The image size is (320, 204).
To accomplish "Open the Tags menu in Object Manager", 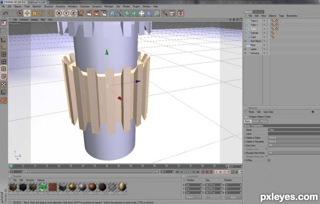I will (x=282, y=15).
